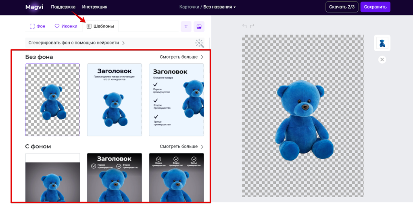413x204 pixels.
Task: Switch to the Шаблоны tab
Action: 100,26
